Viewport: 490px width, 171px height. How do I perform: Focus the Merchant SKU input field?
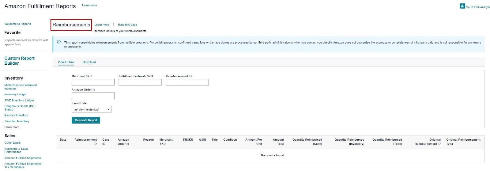pyautogui.click(x=93, y=82)
